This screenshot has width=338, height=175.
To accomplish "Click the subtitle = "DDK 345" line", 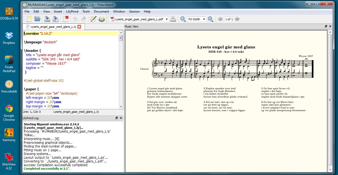I will 53,59.
